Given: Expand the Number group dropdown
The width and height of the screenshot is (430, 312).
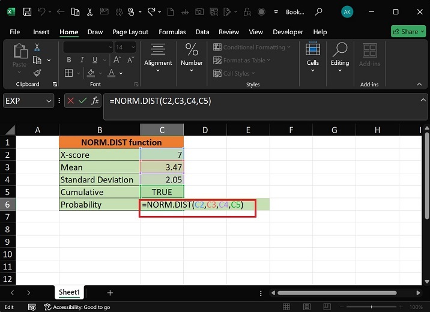Looking at the screenshot, I should click(192, 71).
